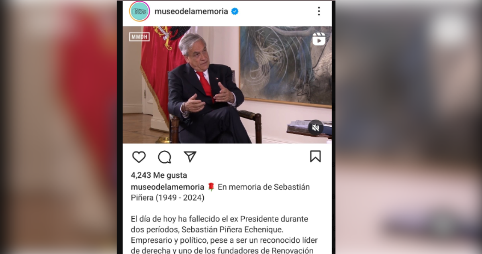
Task: Click the MMDH watermark on the video
Action: (139, 37)
